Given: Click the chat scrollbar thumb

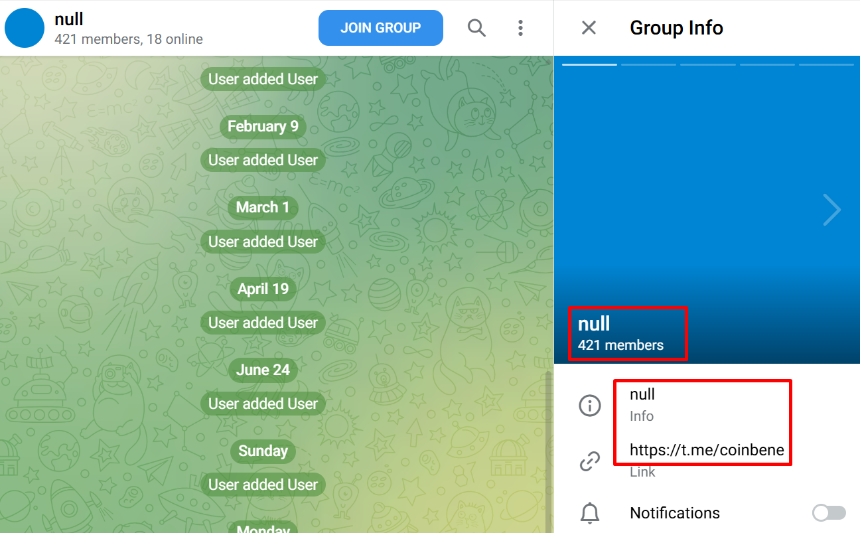Looking at the screenshot, I should [548, 451].
